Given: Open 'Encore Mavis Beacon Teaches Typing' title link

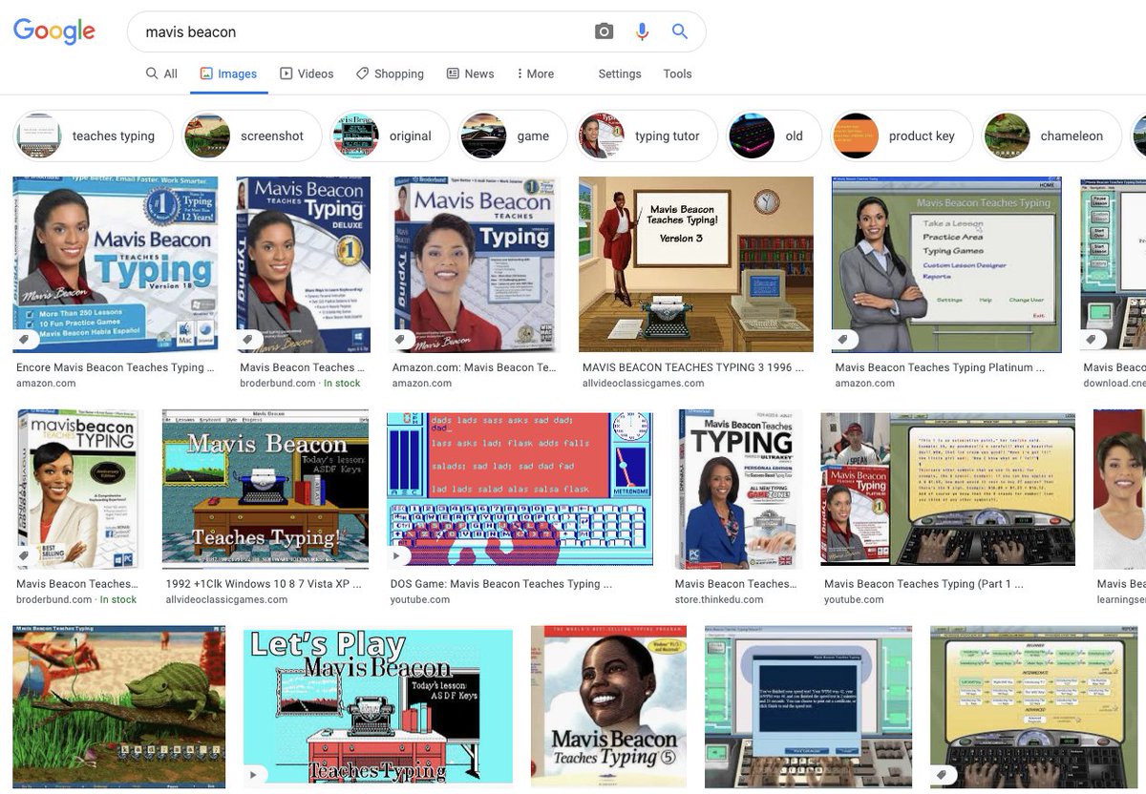Looking at the screenshot, I should point(116,367).
